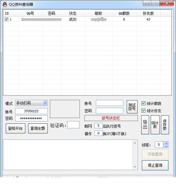Click the 昵称 column header
The height and width of the screenshot is (184, 176).
click(99, 13)
